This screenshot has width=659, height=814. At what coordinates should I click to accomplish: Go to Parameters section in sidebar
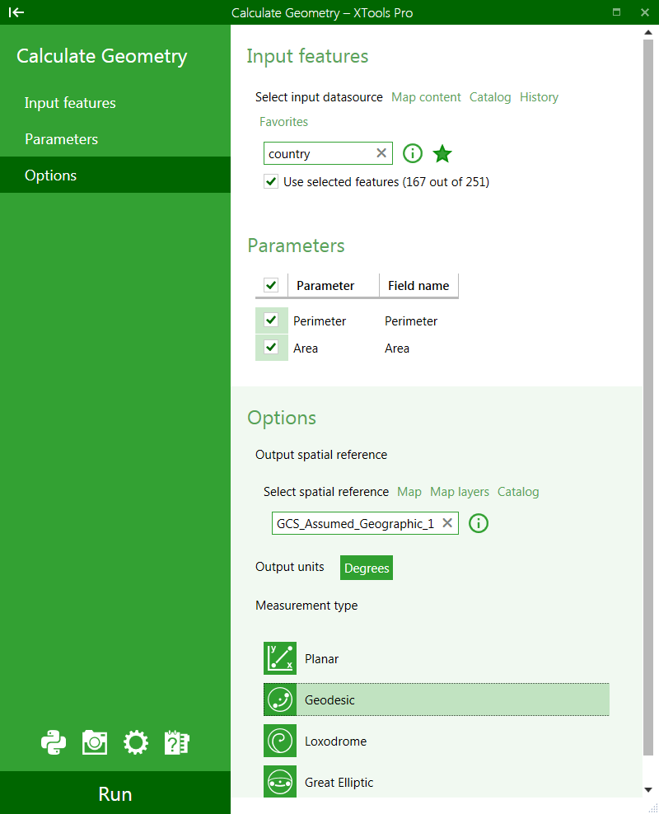pos(62,139)
